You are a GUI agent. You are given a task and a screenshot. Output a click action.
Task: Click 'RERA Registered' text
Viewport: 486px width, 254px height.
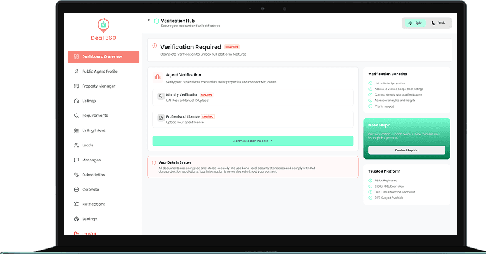pyautogui.click(x=385, y=181)
